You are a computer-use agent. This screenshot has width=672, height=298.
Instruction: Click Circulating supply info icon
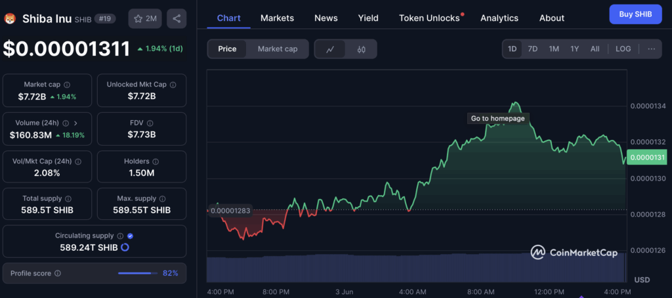[x=121, y=236]
